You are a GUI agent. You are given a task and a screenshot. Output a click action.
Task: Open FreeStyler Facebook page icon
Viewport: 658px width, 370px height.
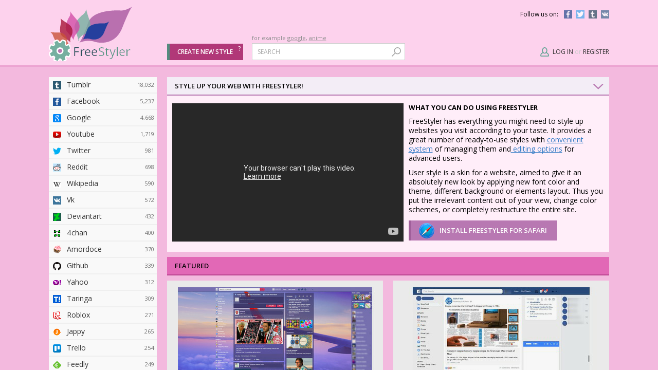click(x=568, y=14)
